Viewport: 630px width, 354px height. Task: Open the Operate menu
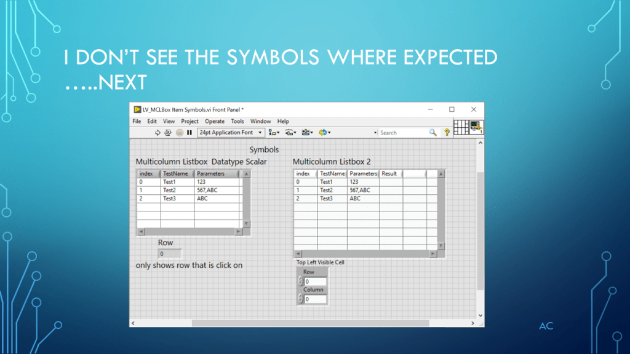coord(215,122)
